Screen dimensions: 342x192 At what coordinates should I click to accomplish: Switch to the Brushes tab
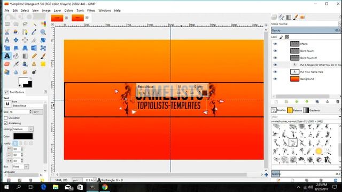tap(278, 110)
